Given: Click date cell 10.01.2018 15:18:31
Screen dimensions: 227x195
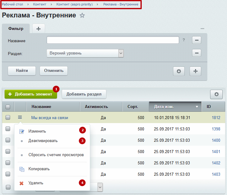Looking at the screenshot, I should 172,118.
